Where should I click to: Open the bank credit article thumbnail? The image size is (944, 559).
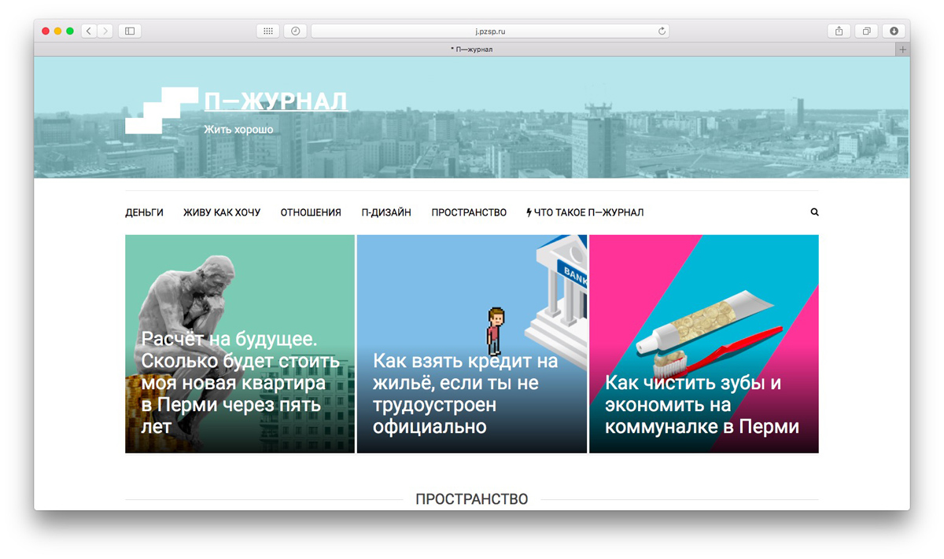[472, 344]
